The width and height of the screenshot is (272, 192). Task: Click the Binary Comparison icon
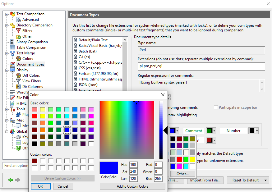(x=12, y=42)
